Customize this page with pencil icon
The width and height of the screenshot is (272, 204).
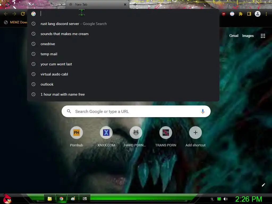(x=263, y=185)
